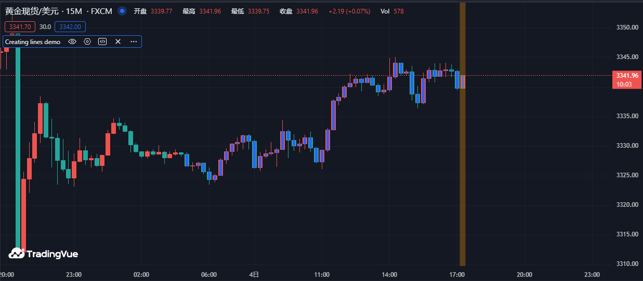The width and height of the screenshot is (643, 281).
Task: Toggle visibility of Creating lines demo indicator
Action: pyautogui.click(x=72, y=41)
